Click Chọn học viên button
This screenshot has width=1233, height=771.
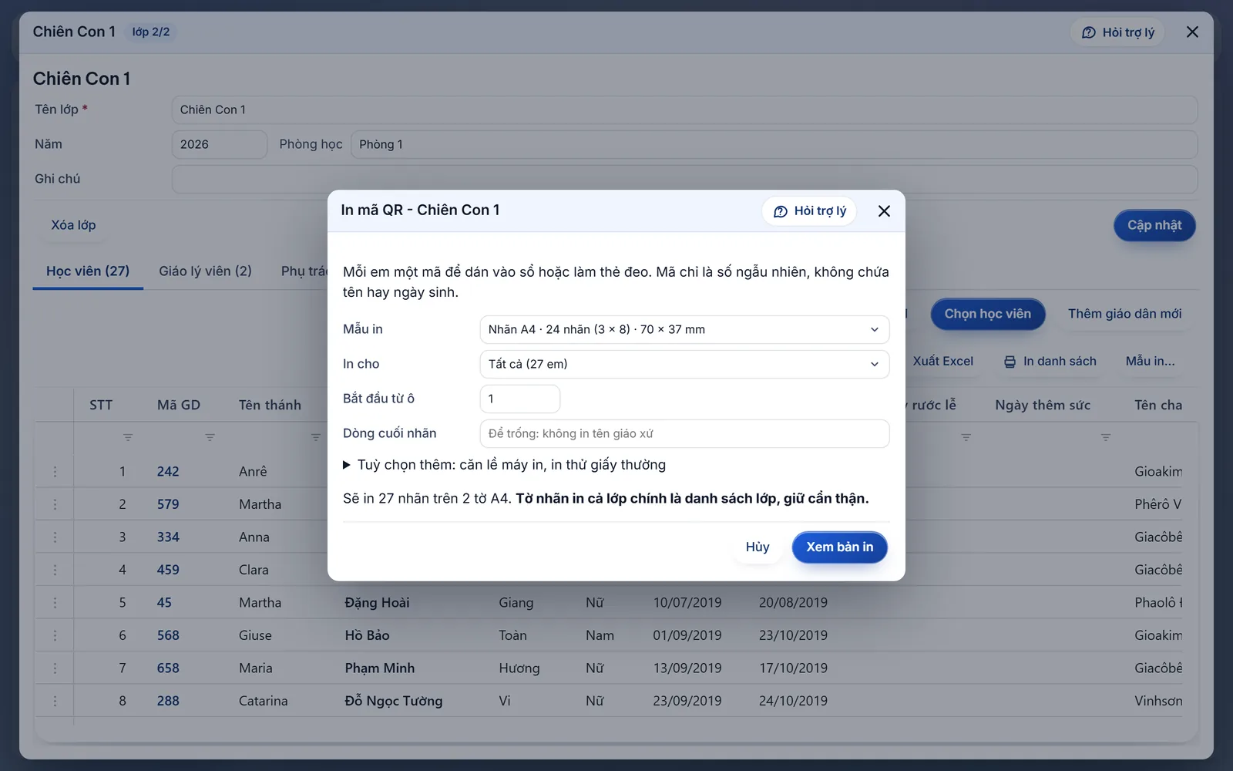(988, 314)
